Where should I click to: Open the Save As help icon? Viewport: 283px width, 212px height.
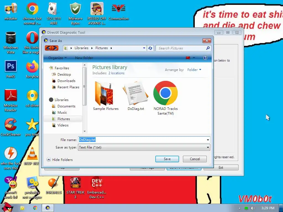point(205,58)
